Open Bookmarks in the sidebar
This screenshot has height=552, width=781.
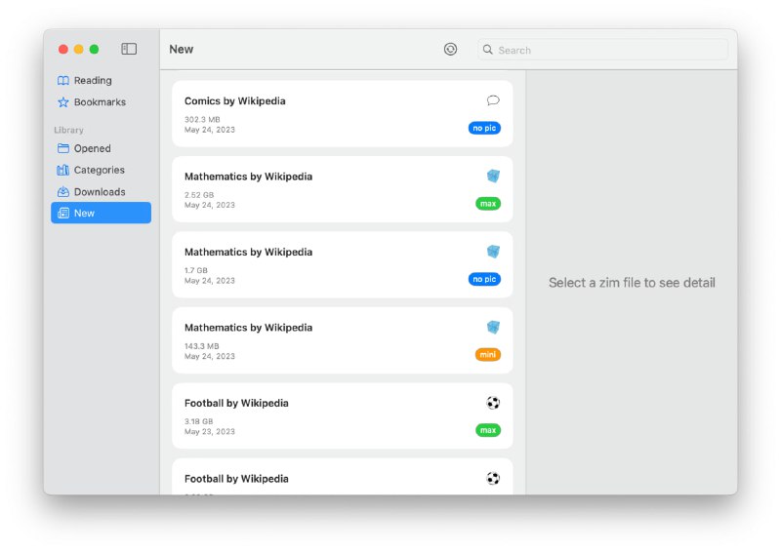pyautogui.click(x=100, y=102)
